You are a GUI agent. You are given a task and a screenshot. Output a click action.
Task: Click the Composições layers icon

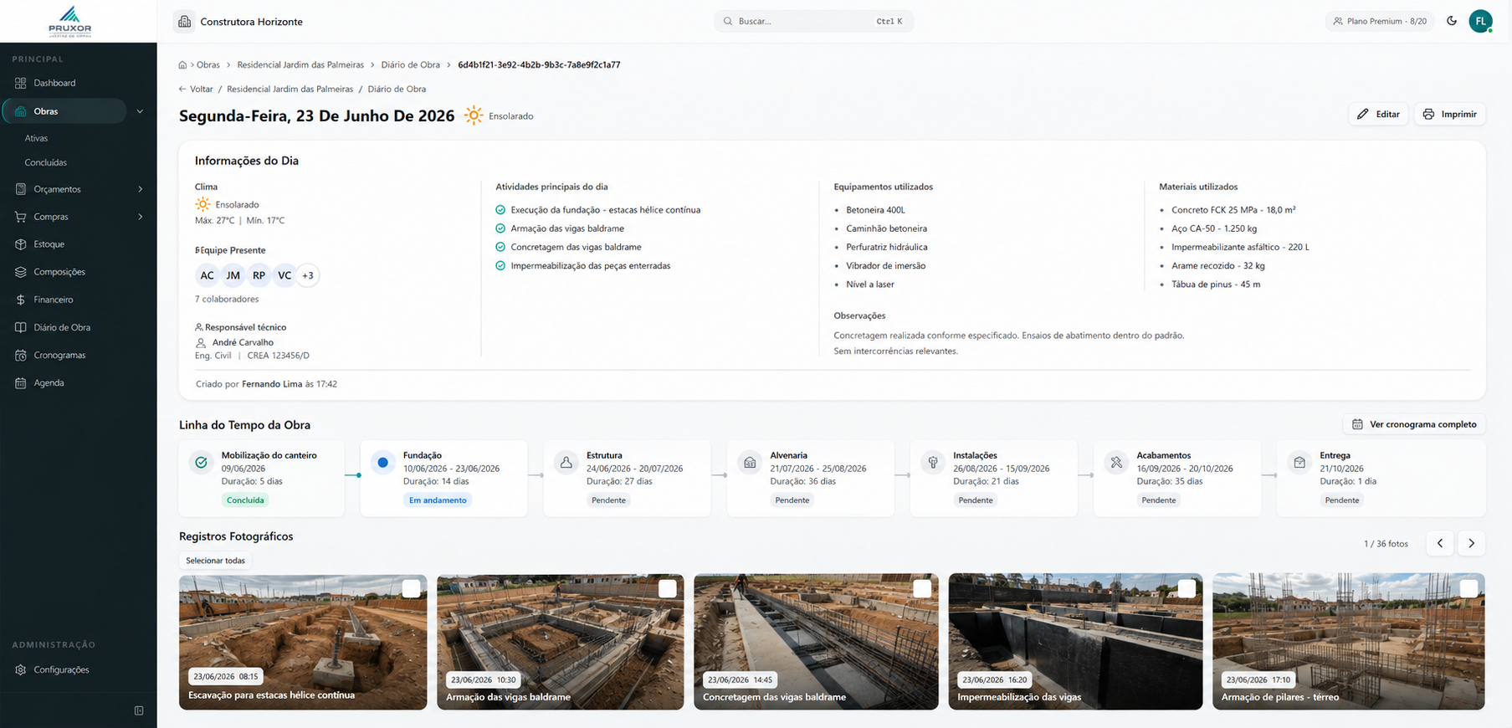click(x=21, y=272)
